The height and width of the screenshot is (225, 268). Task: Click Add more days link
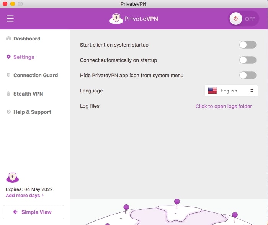(25, 196)
